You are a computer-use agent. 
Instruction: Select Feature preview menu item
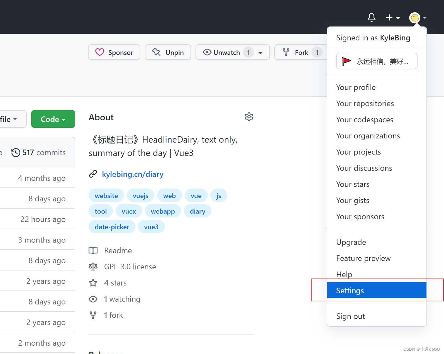(x=377, y=258)
